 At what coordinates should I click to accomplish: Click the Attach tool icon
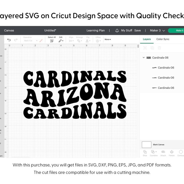[163, 152]
